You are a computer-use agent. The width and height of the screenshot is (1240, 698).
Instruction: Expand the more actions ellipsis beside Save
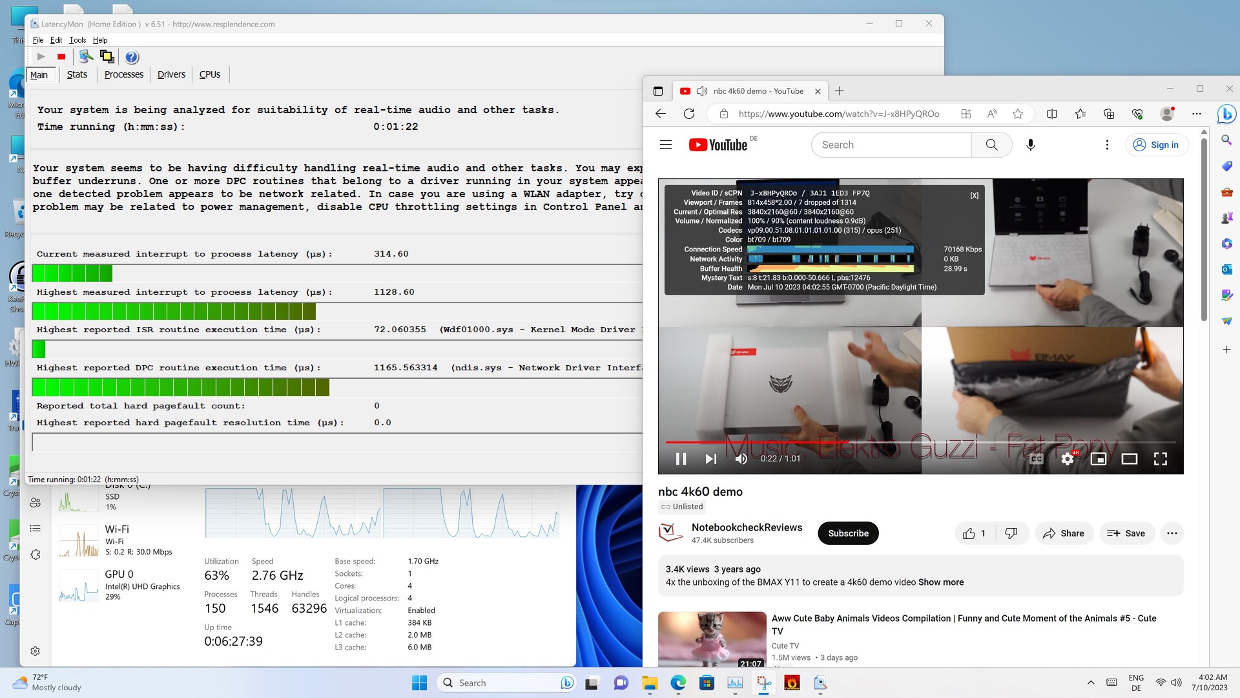click(1172, 533)
